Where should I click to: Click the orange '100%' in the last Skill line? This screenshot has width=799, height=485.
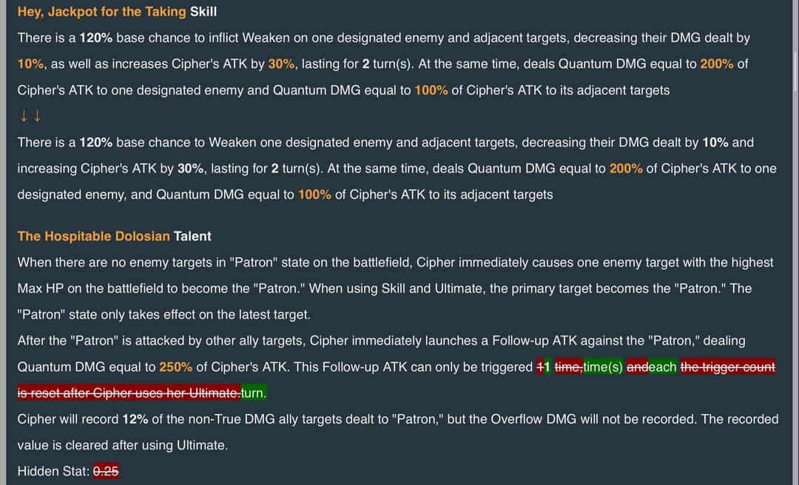(x=314, y=194)
